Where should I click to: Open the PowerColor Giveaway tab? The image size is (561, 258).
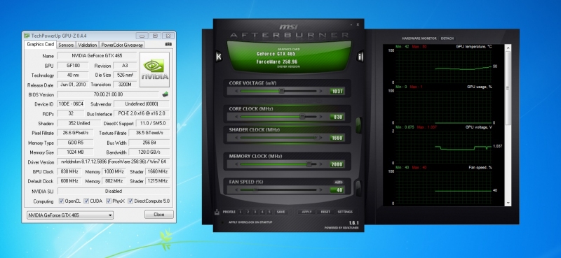[x=122, y=45]
